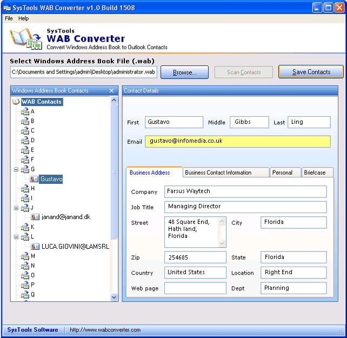Select janand@janand.dk contact in the tree
347x338 pixels.
pos(66,217)
